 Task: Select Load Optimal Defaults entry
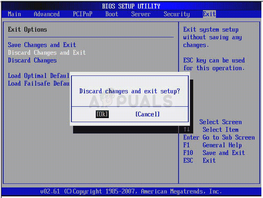click(39, 76)
